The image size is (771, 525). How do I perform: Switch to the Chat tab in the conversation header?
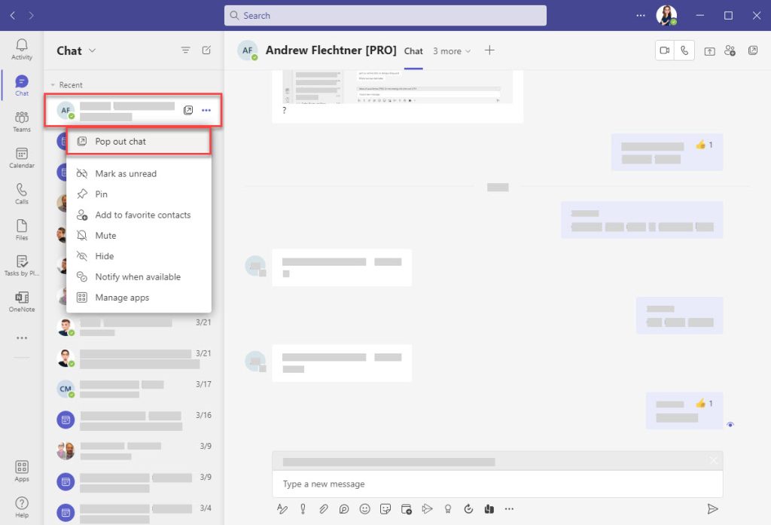click(413, 51)
